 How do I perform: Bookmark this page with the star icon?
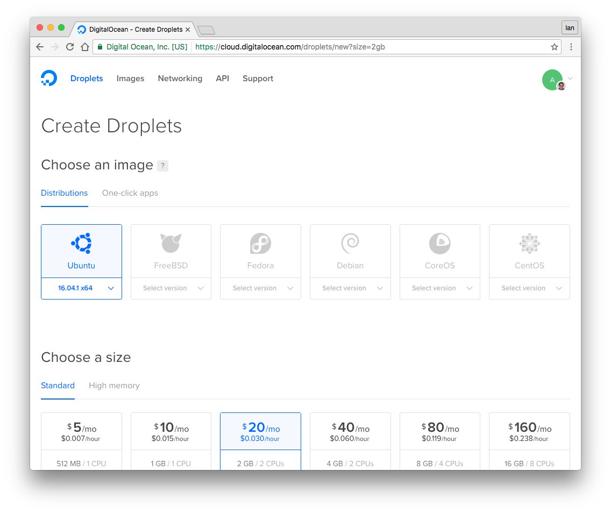(x=554, y=47)
